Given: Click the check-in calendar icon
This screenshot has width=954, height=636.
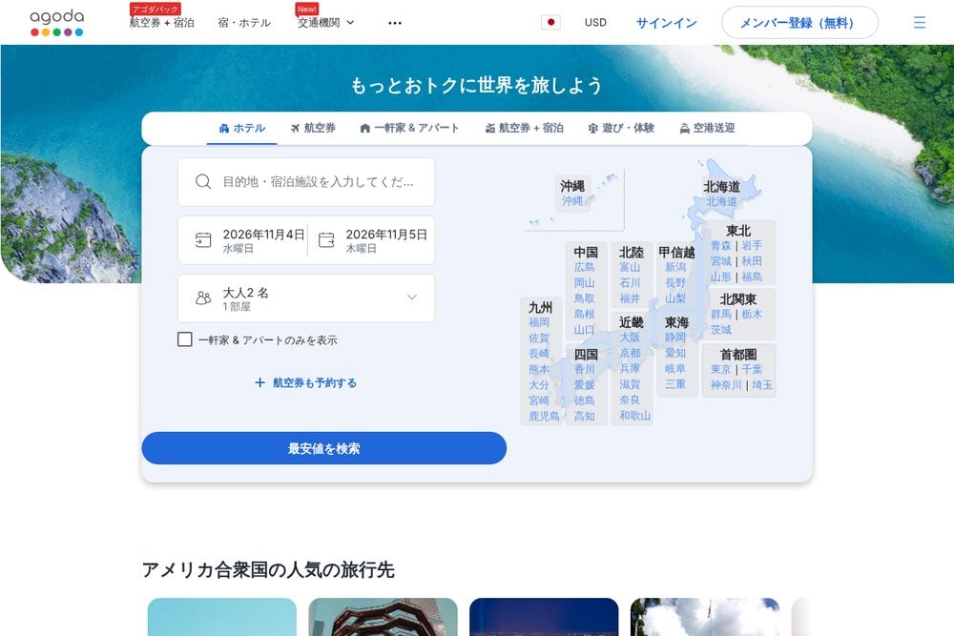Looking at the screenshot, I should [x=203, y=240].
